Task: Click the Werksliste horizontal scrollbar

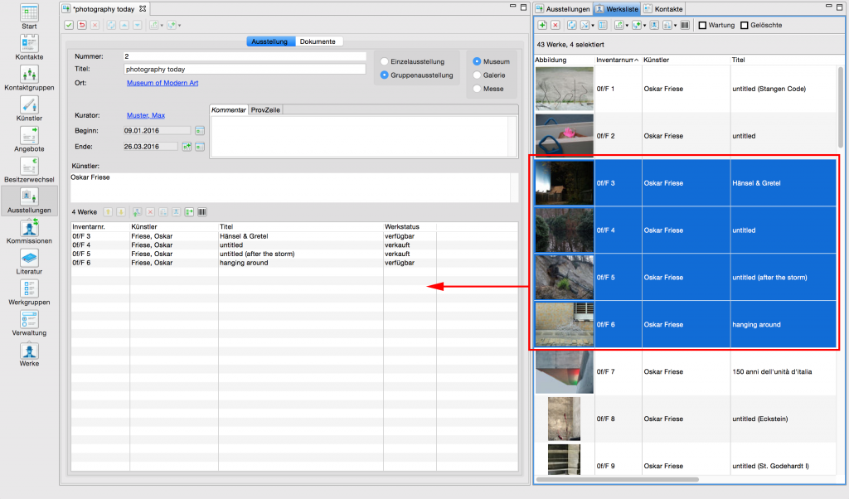Action: (x=617, y=479)
